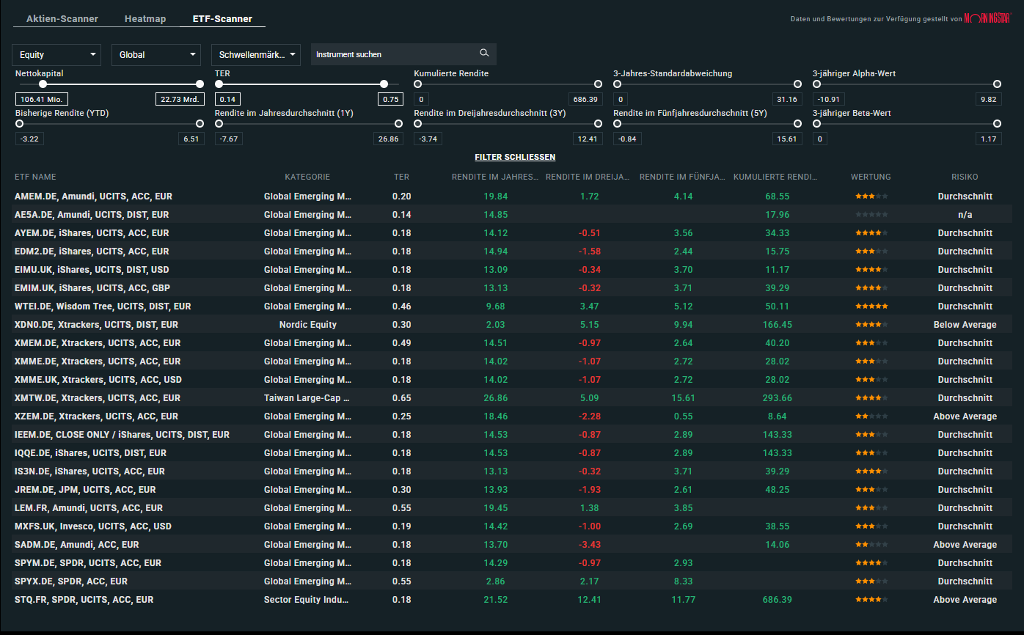This screenshot has height=635, width=1024.
Task: Click the two-star rating of XZEM.DE
Action: click(x=871, y=416)
